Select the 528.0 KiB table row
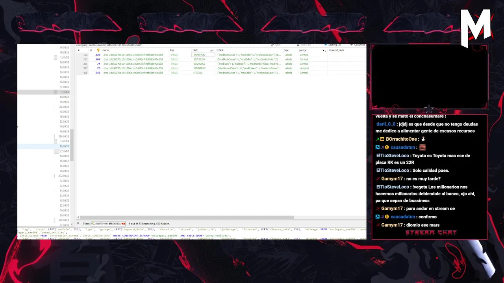Screen dimensions: 504x283 coord(43,220)
